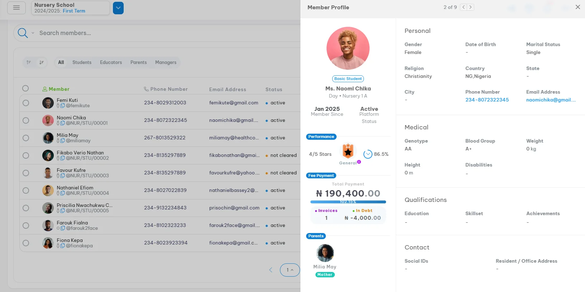Expand the school term blue dropdown

coord(118,8)
